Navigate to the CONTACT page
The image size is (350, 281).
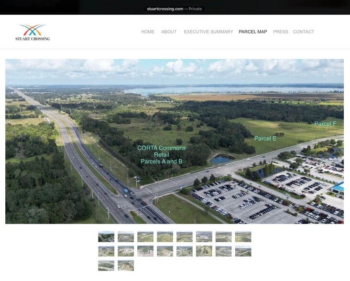(x=304, y=32)
